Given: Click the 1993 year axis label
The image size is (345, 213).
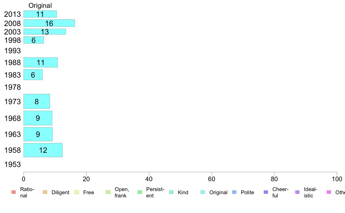Looking at the screenshot, I should point(12,51).
